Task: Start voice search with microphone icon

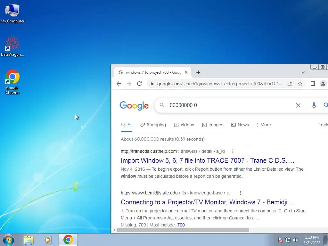Action: tap(314, 105)
